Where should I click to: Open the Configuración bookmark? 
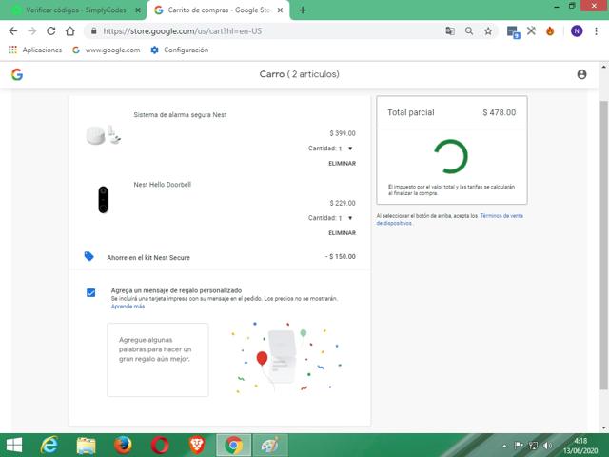pyautogui.click(x=180, y=50)
